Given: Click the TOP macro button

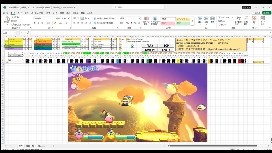Looking at the screenshot, I should pos(166,46).
